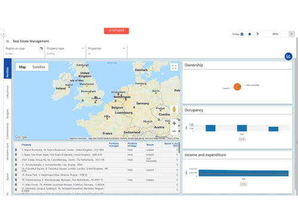The width and height of the screenshot is (298, 224).
Task: Sort by the Portfolio strategy column header
Action: [132, 145]
